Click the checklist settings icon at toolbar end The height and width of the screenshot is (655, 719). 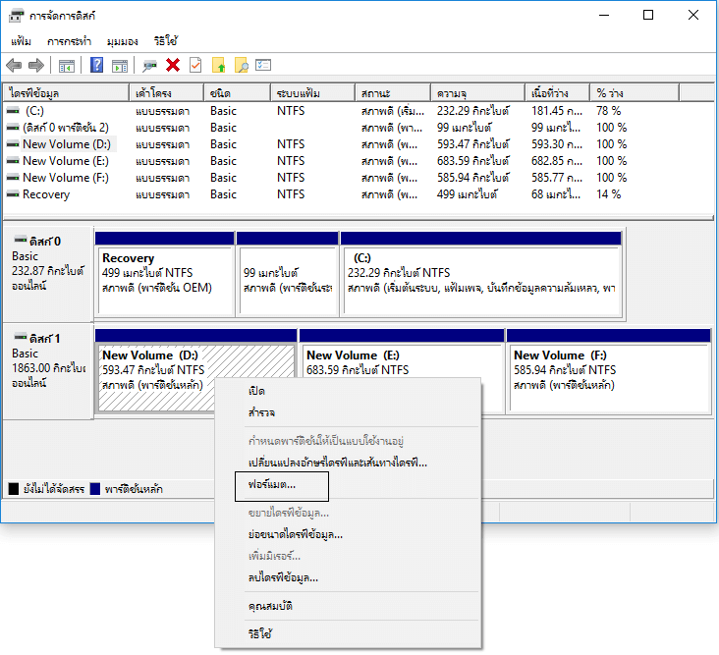click(x=263, y=66)
